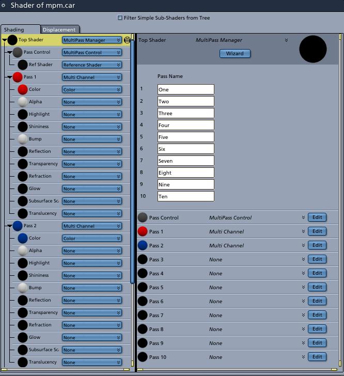Viewport: 344px width, 376px height.
Task: Click the Bump channel sphere under Pass 1
Action: 23,139
